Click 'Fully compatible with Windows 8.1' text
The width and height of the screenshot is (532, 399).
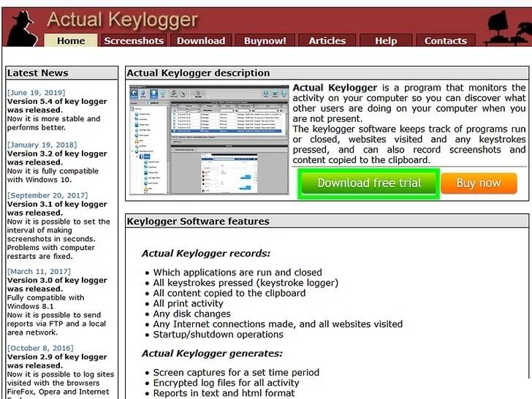[45, 302]
